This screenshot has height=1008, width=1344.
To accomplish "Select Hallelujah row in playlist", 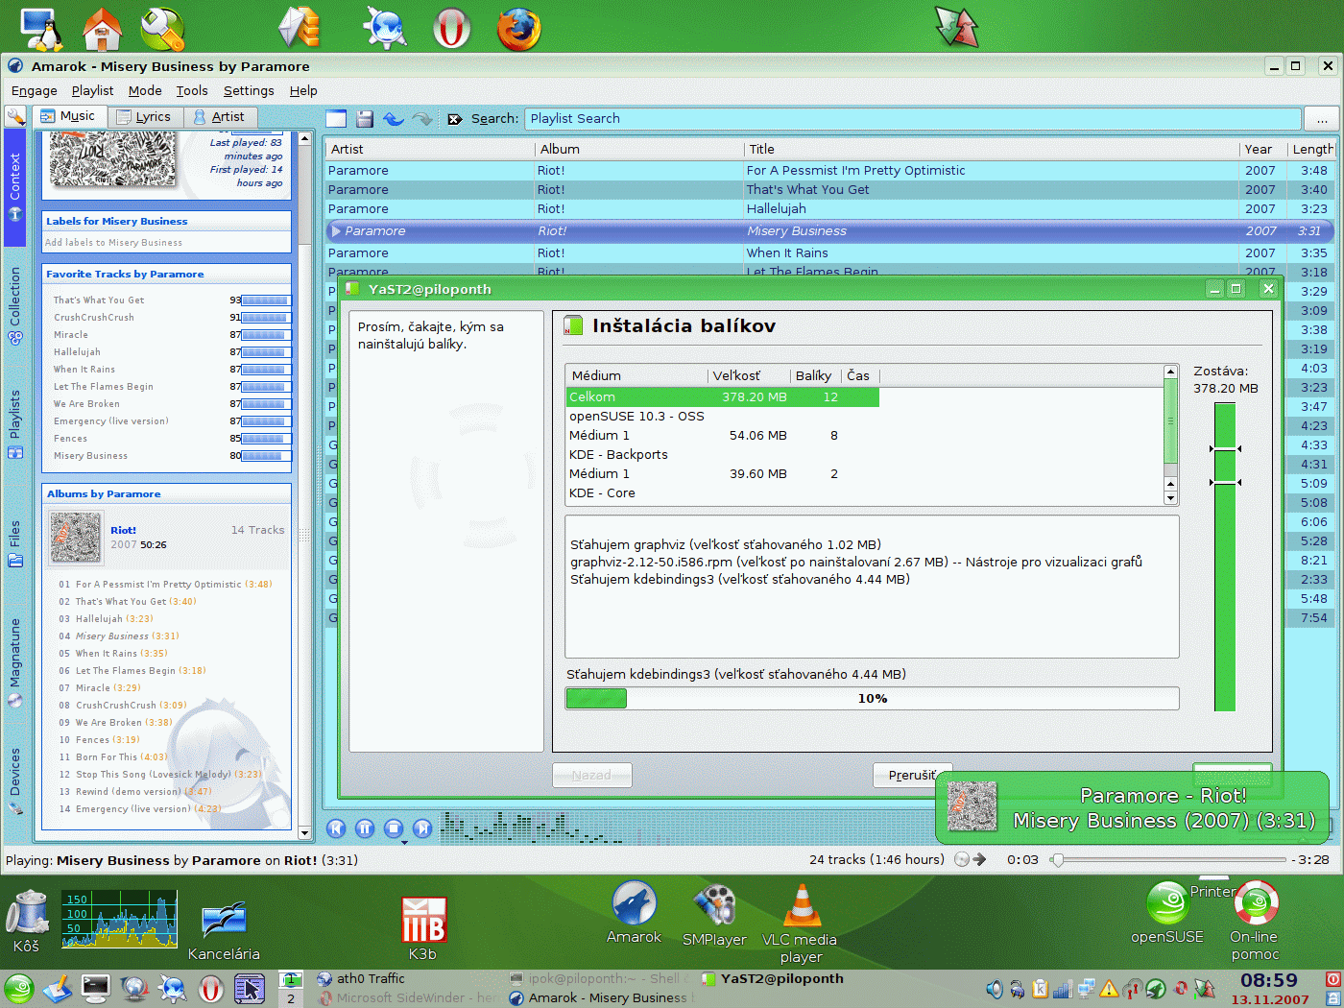I will point(830,209).
